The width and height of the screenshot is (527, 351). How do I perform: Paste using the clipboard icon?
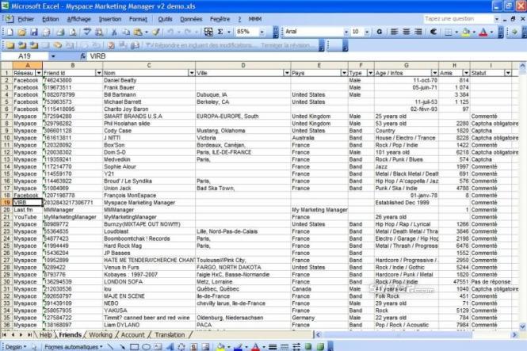click(138, 32)
